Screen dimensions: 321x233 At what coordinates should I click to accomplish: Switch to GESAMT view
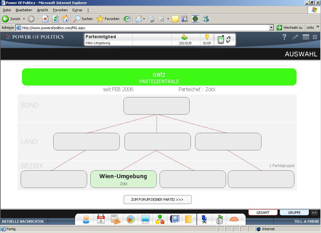pos(263,213)
